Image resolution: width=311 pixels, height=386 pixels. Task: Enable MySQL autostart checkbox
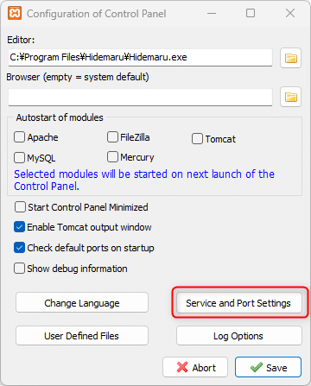(x=19, y=158)
